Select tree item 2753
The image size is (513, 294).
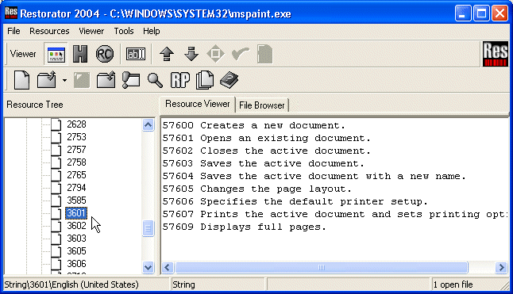[x=76, y=137]
